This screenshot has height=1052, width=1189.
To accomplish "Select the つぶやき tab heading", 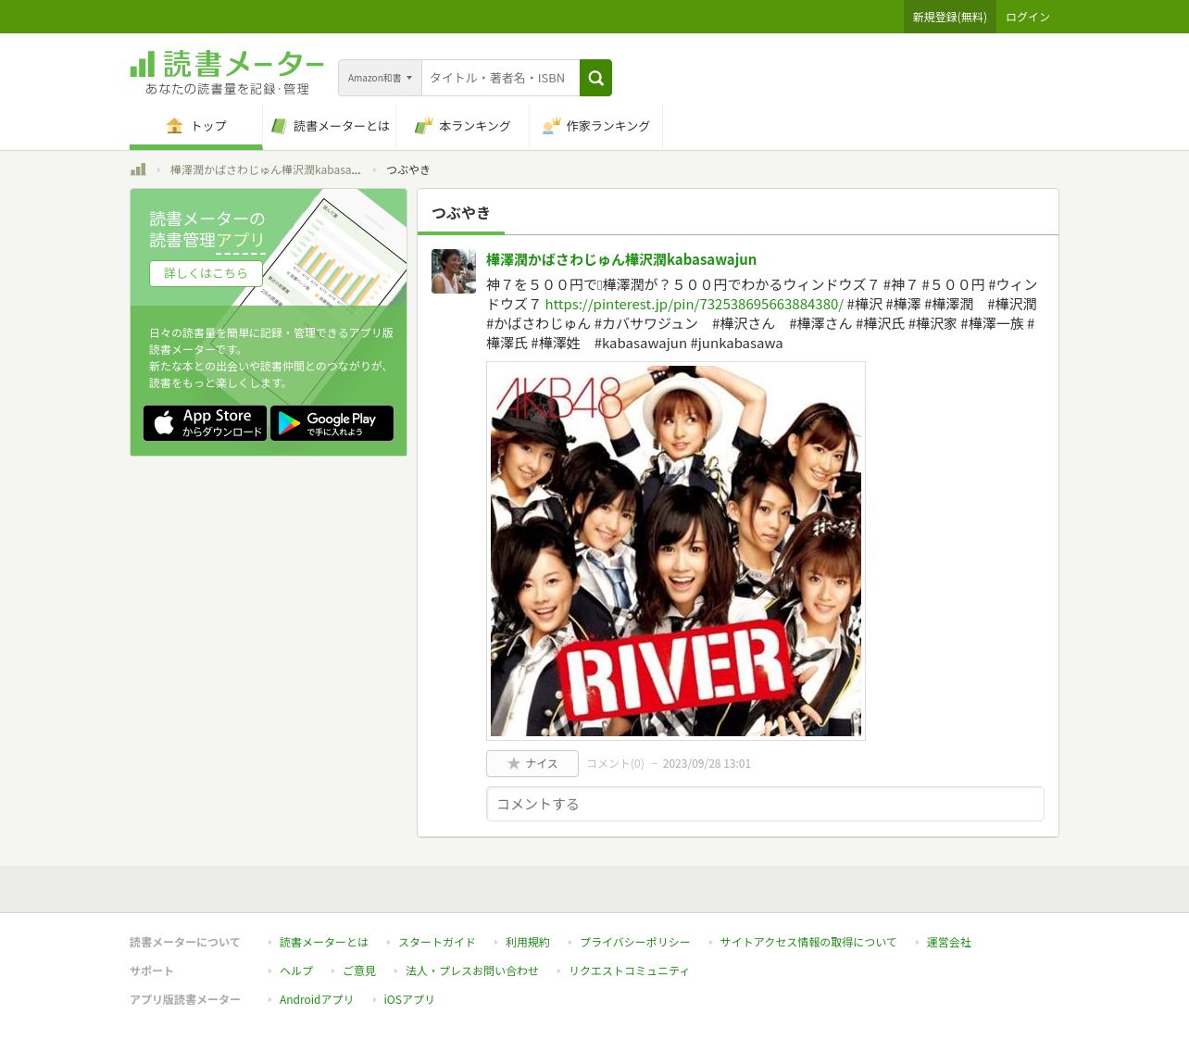I will point(461,213).
